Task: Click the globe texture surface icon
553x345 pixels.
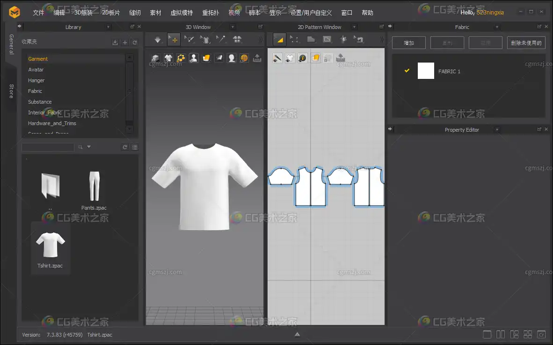Action: pos(244,58)
